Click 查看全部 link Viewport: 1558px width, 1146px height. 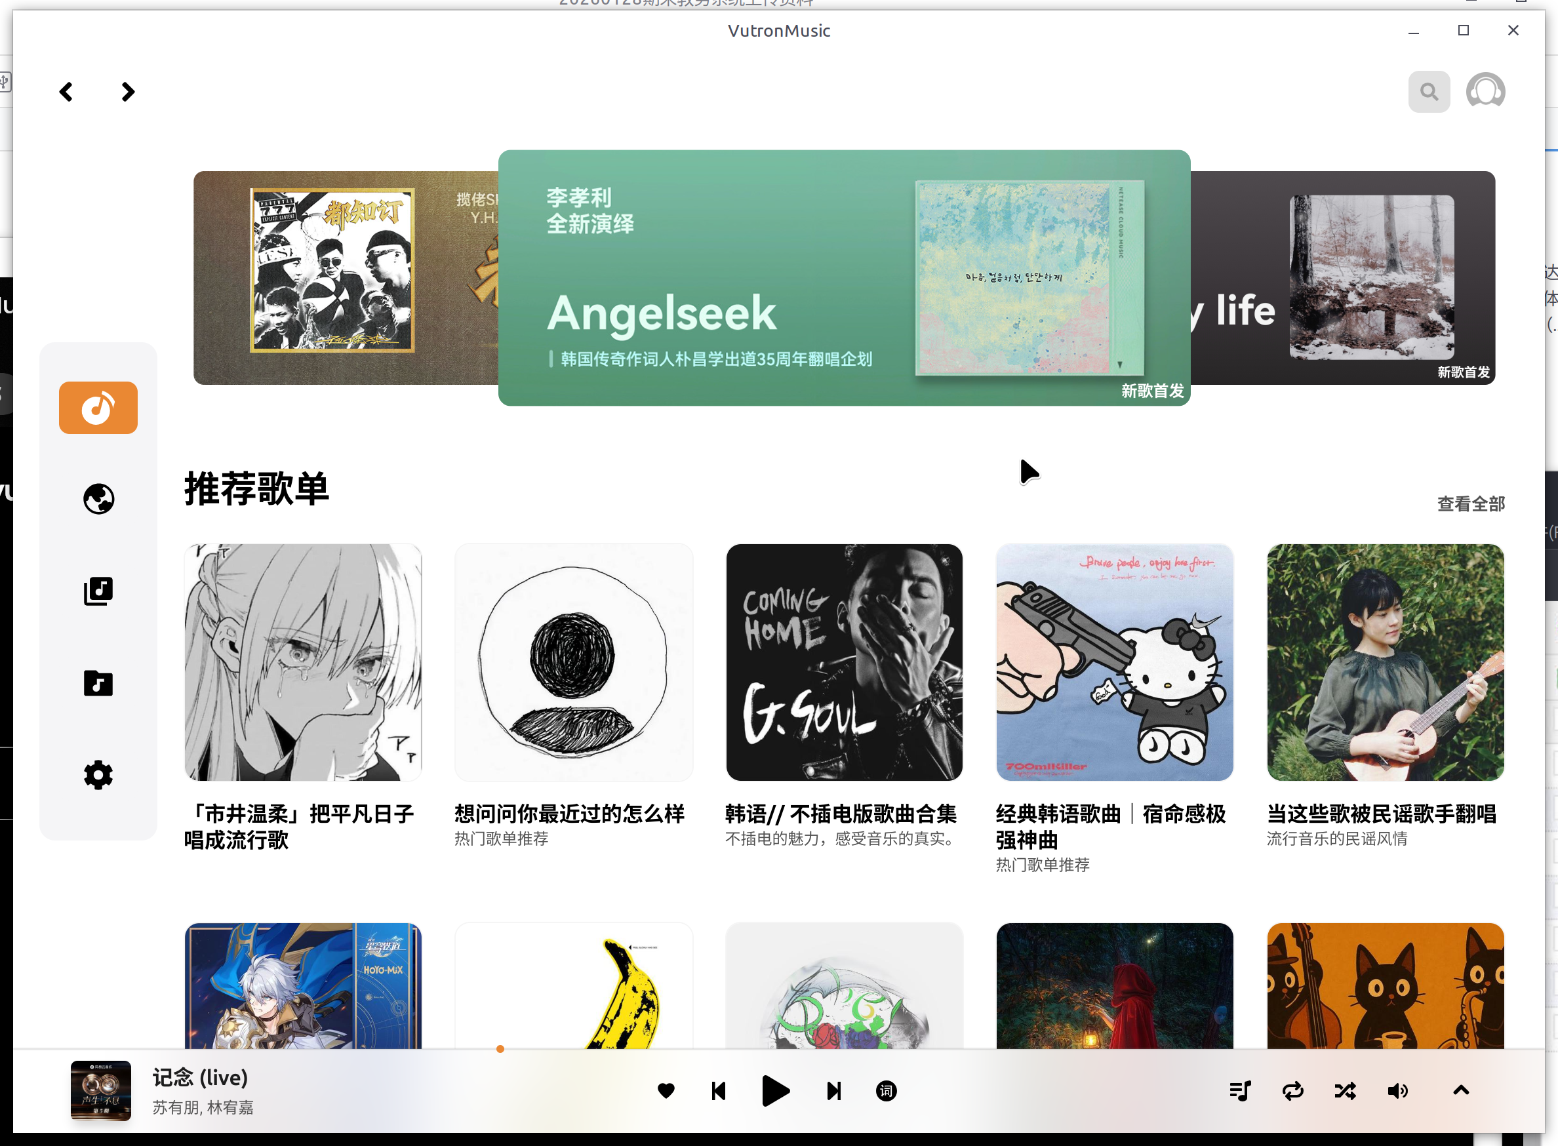(1471, 504)
